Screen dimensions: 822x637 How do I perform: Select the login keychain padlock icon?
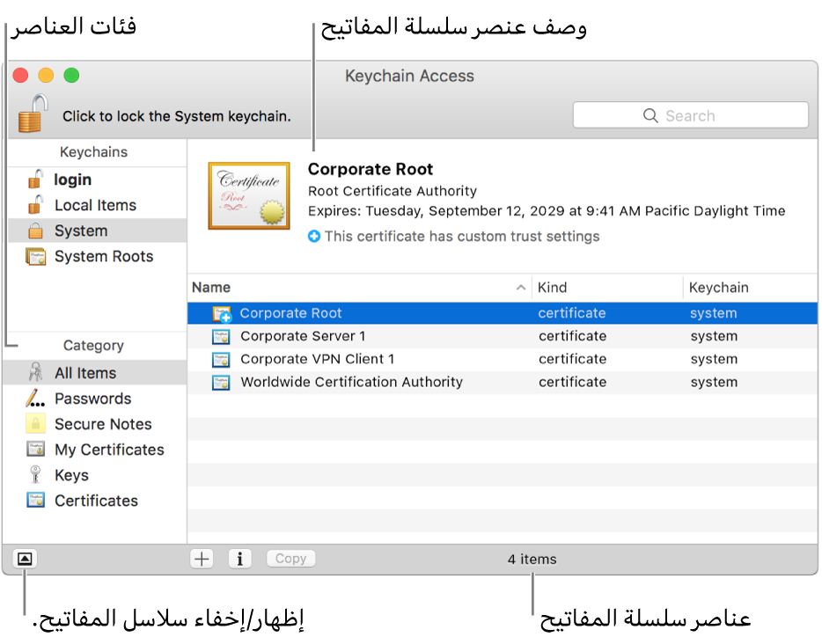[x=35, y=179]
